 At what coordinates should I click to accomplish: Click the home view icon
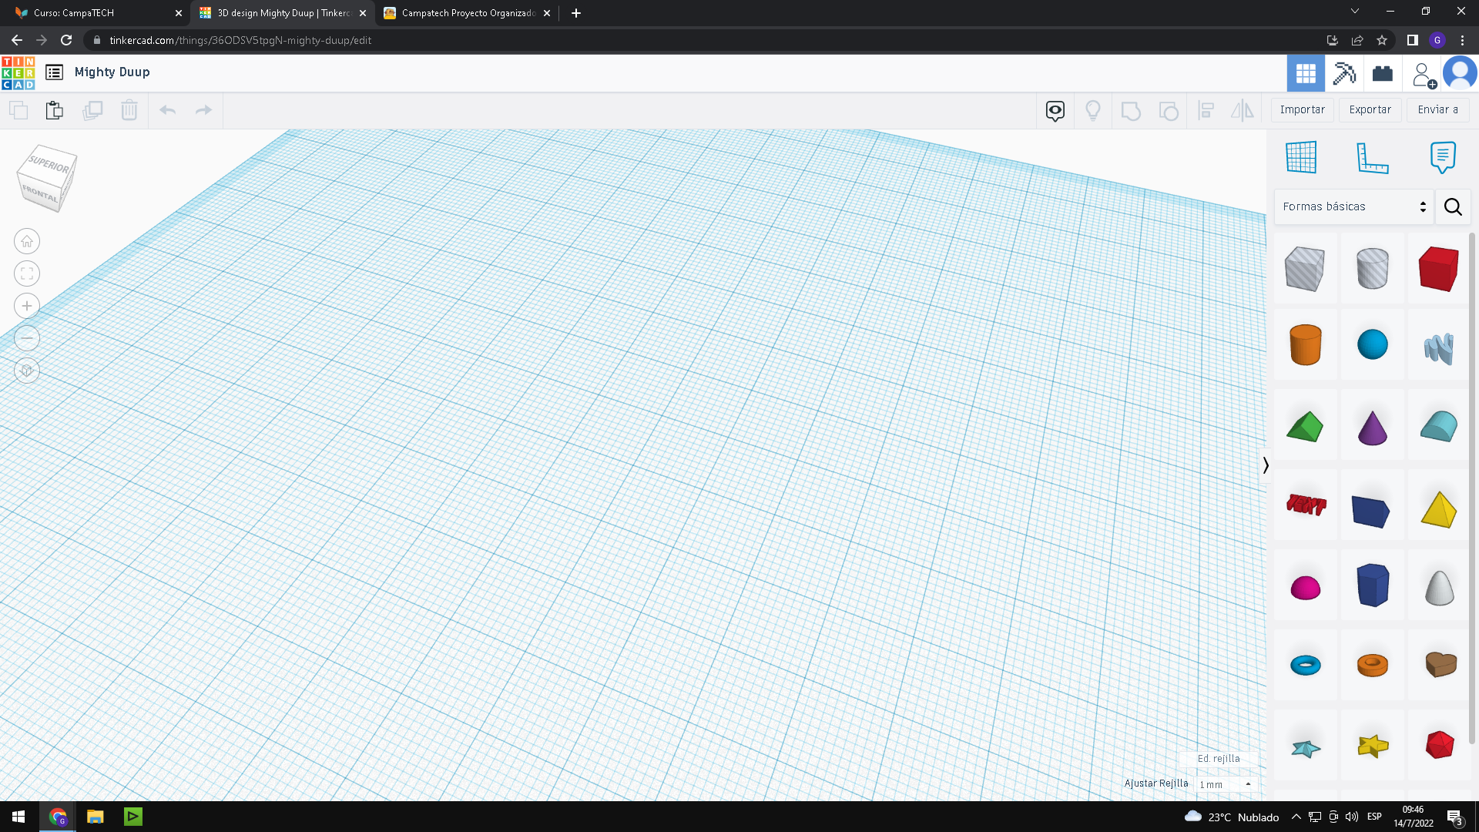pos(27,241)
